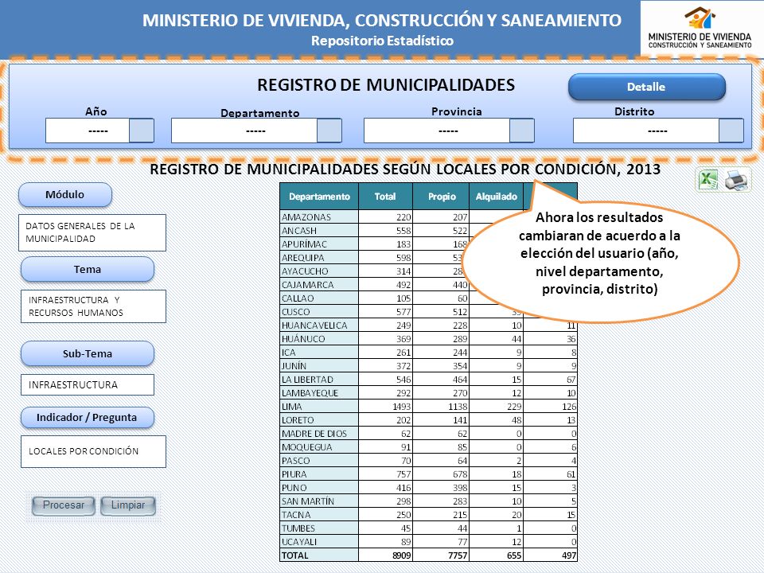The image size is (764, 573).
Task: Select the PUNO row label
Action: 319,488
